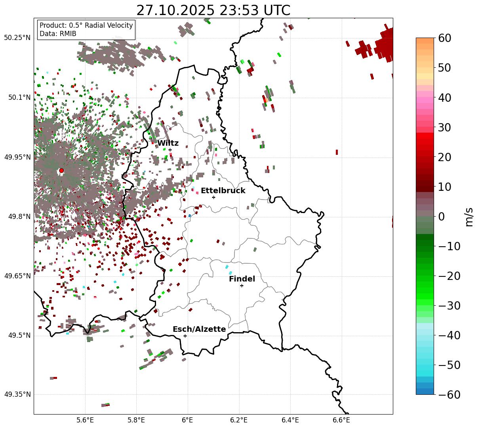
Task: Click the −30 tick label on colorbar
Action: tap(449, 305)
